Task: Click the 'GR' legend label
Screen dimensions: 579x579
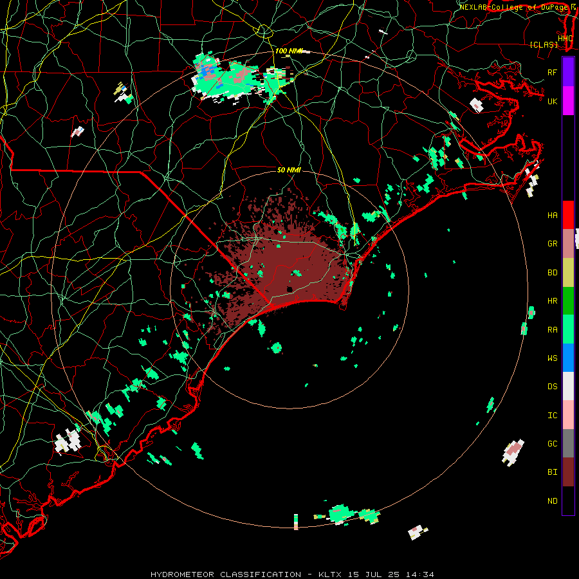Action: tap(552, 244)
